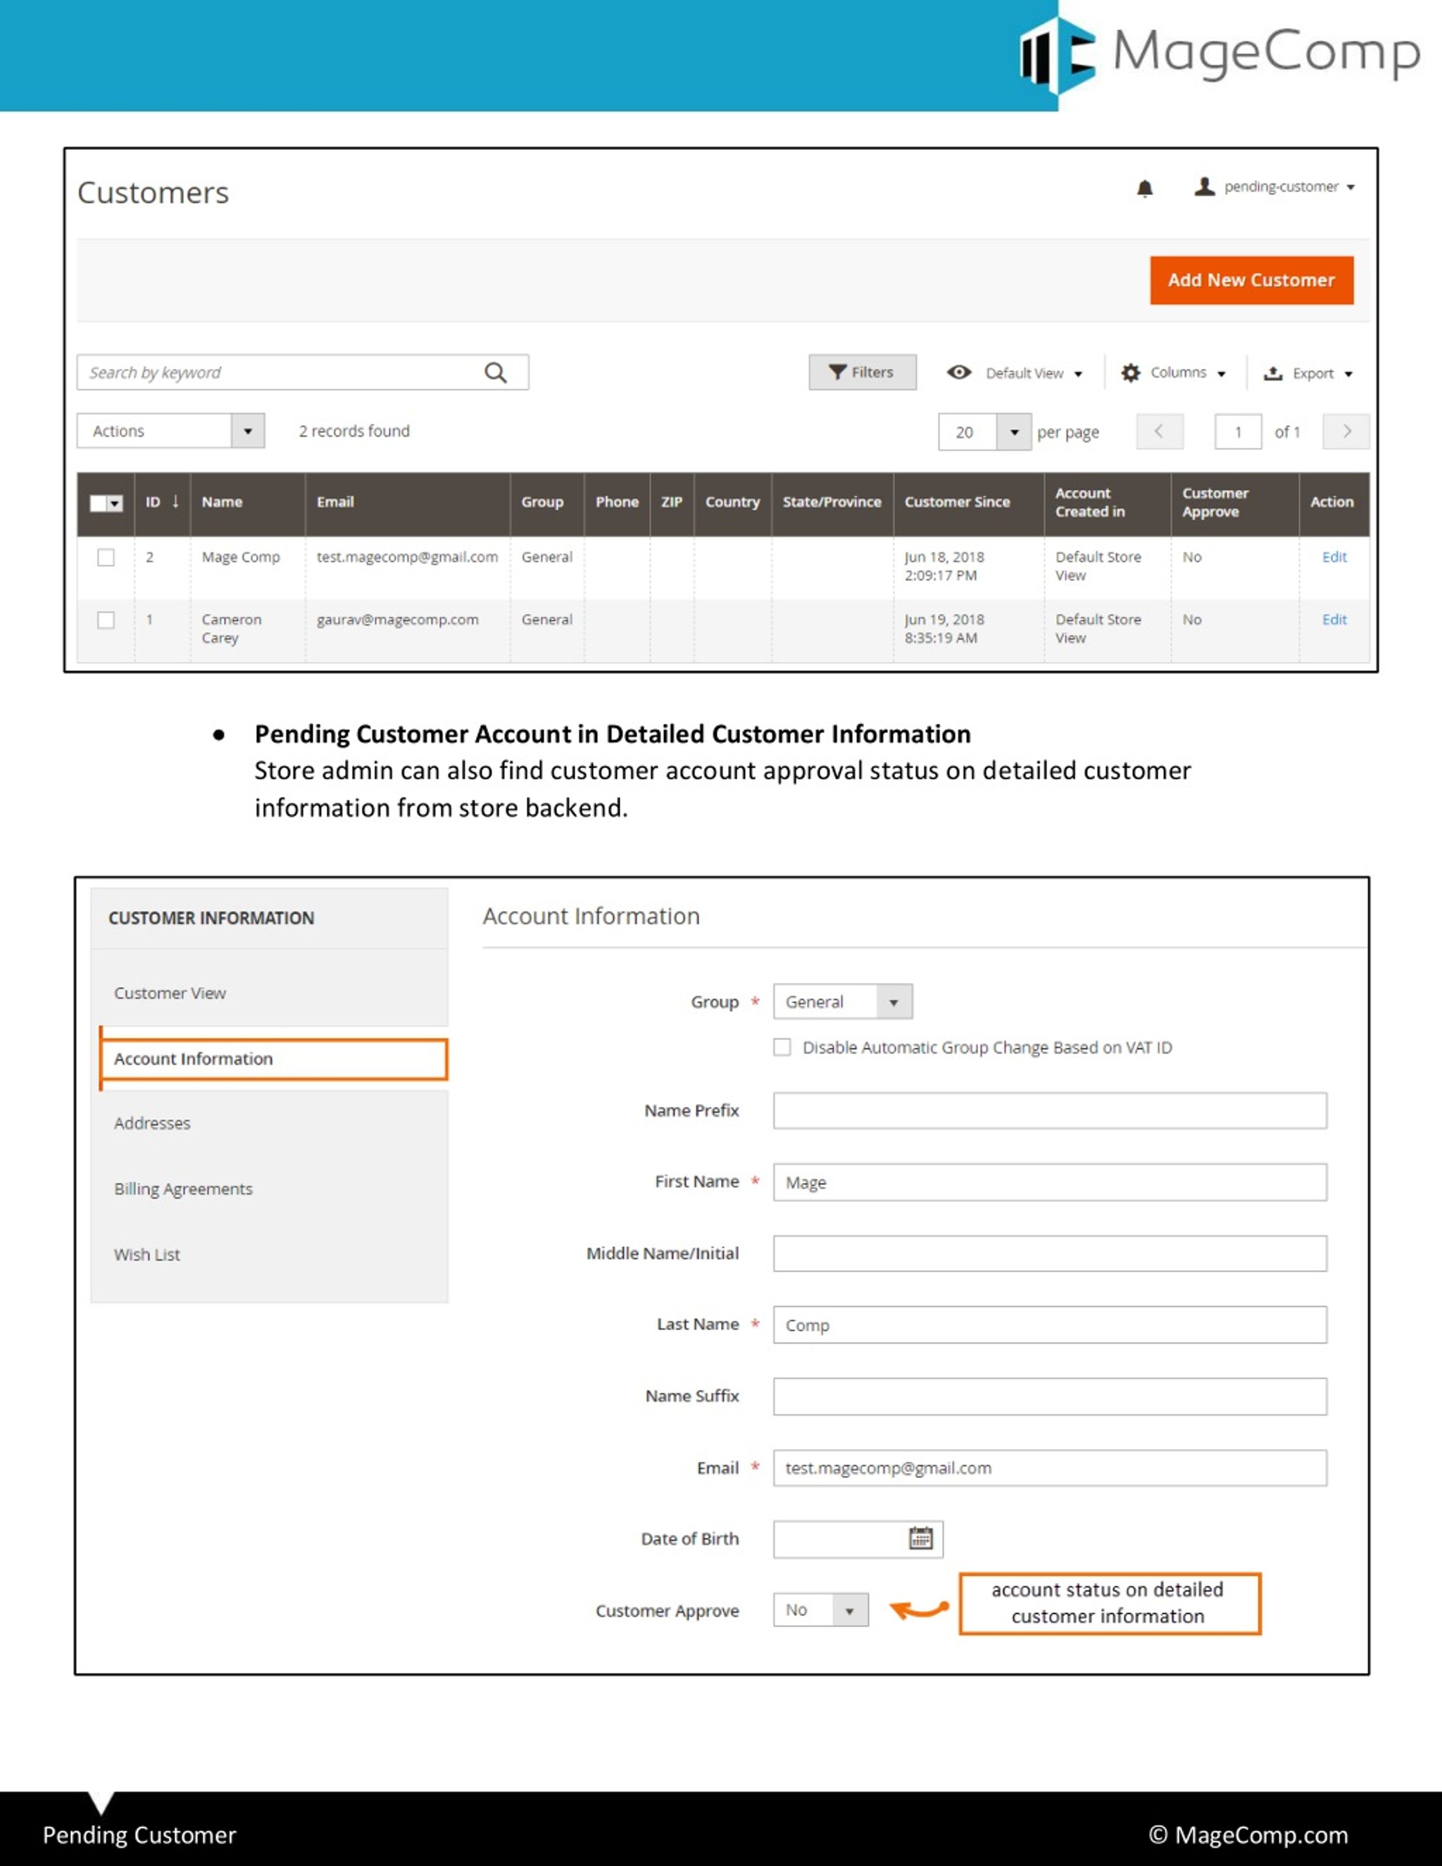Open the Date of Birth calendar picker

920,1539
